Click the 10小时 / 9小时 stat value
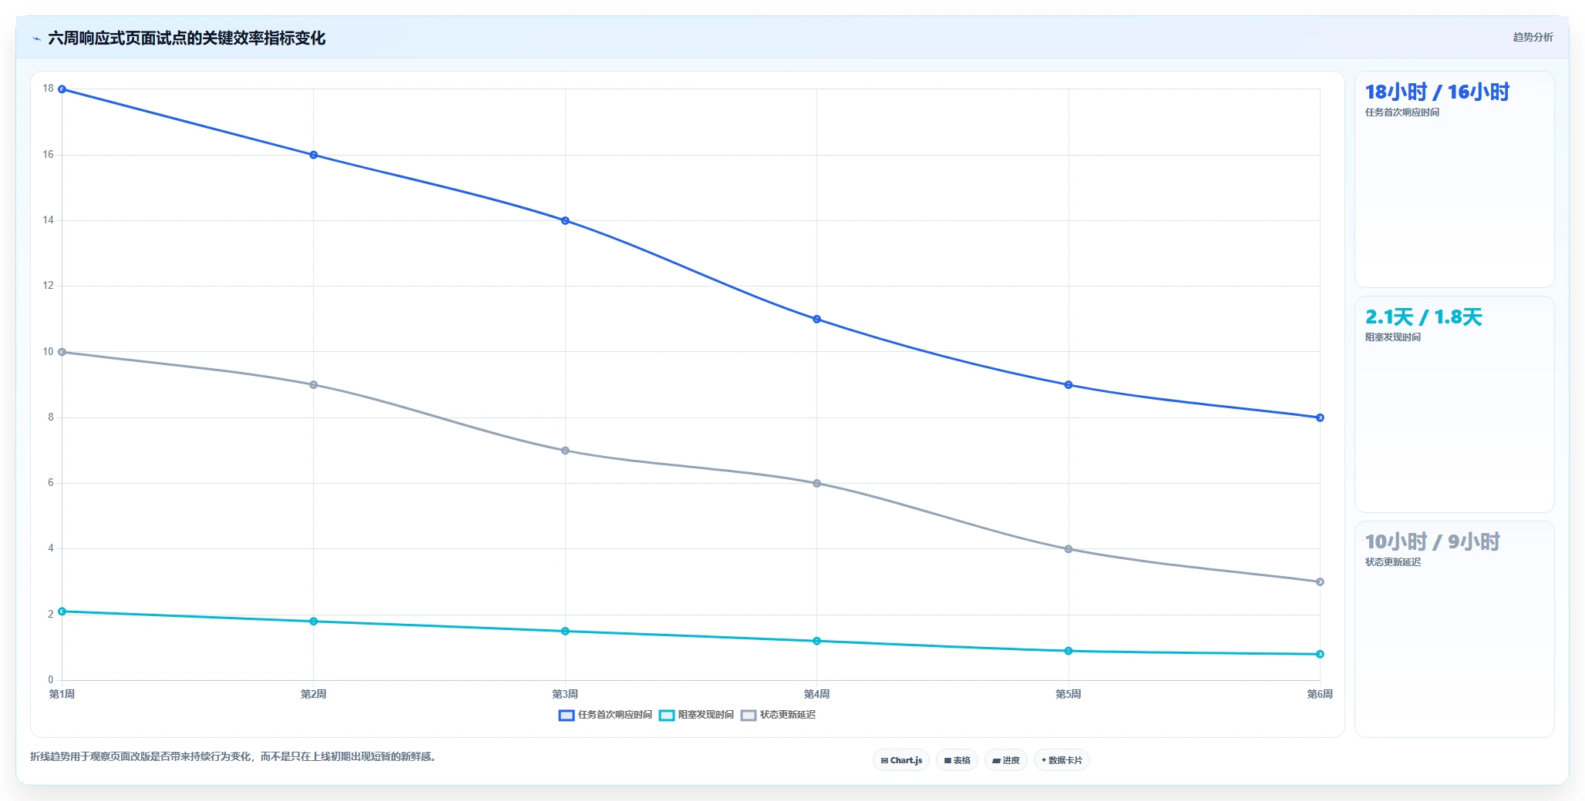The image size is (1585, 801). click(x=1432, y=541)
